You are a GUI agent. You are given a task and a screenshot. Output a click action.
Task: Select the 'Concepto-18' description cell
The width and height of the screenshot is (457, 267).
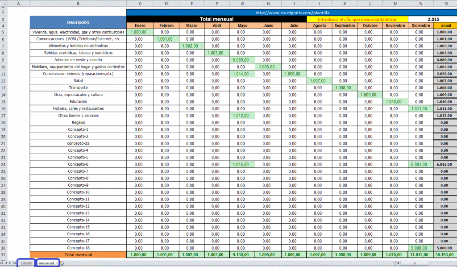tap(78, 248)
